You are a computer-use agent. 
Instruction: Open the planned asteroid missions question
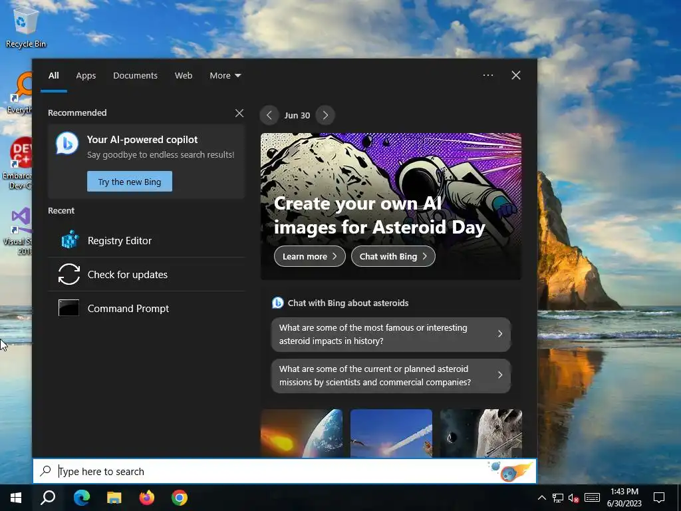391,375
